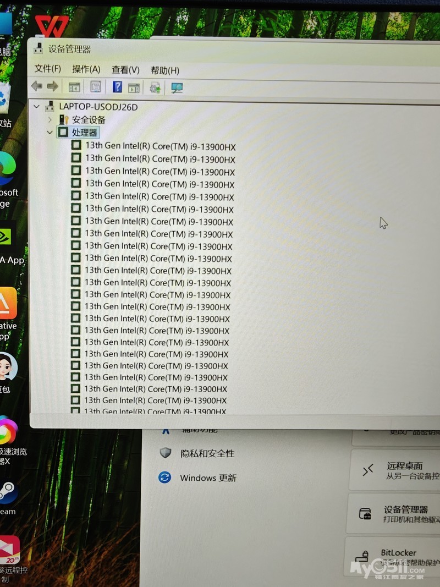Open the BitLocker card in the Settings window
440x587 pixels.
[392, 557]
